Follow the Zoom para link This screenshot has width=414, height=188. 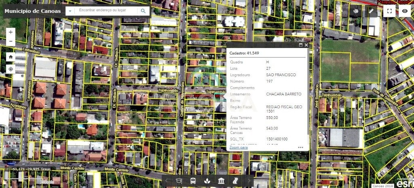[239, 147]
